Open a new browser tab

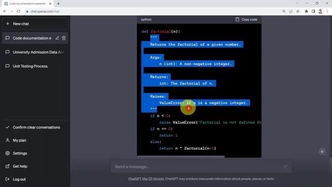coord(58,4)
